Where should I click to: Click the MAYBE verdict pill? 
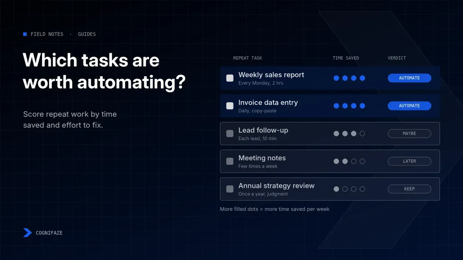tap(409, 134)
